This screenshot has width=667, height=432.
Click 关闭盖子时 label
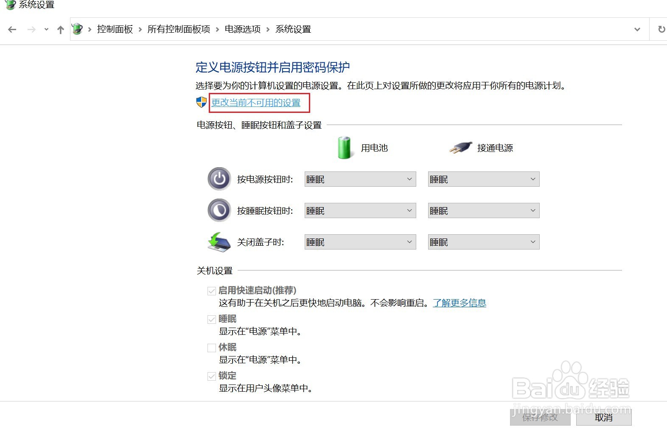pos(261,242)
